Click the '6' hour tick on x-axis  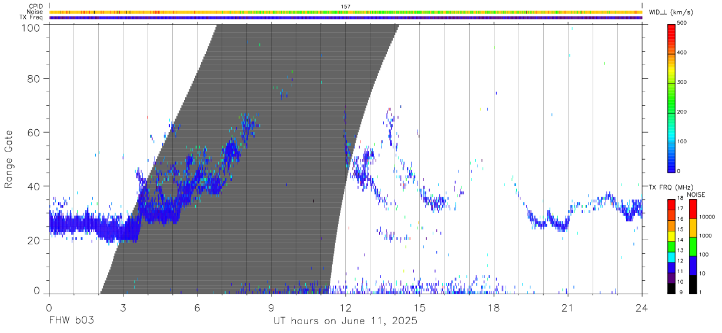click(x=197, y=308)
